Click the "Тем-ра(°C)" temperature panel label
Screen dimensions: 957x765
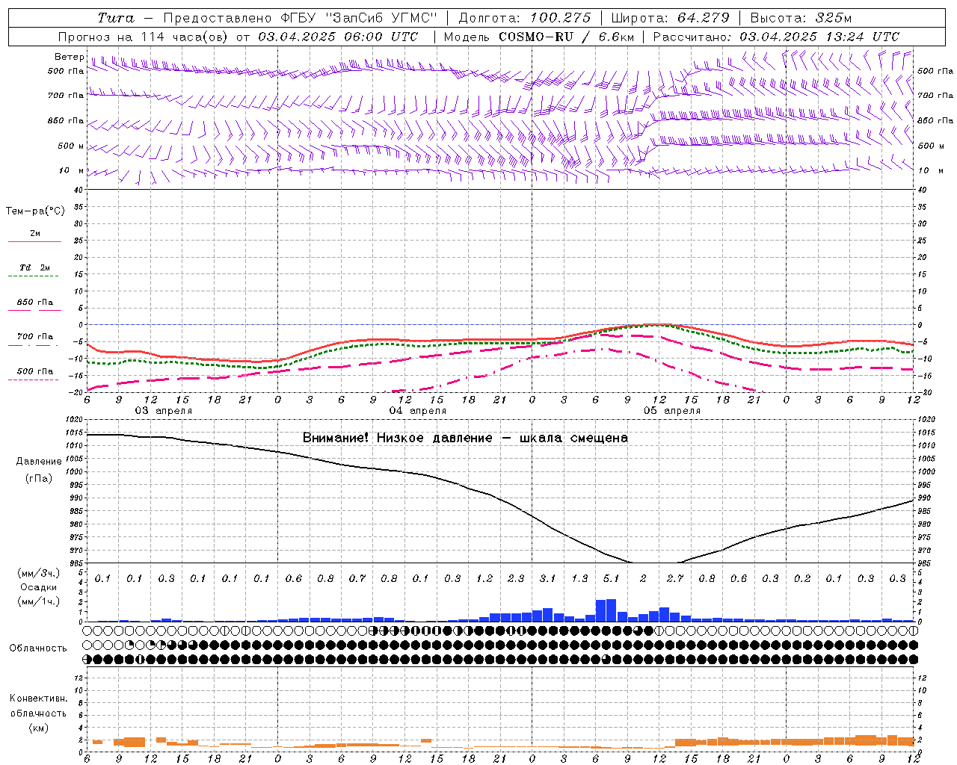(35, 211)
